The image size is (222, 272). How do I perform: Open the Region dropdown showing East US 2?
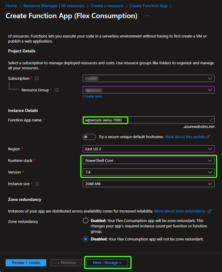click(x=148, y=149)
